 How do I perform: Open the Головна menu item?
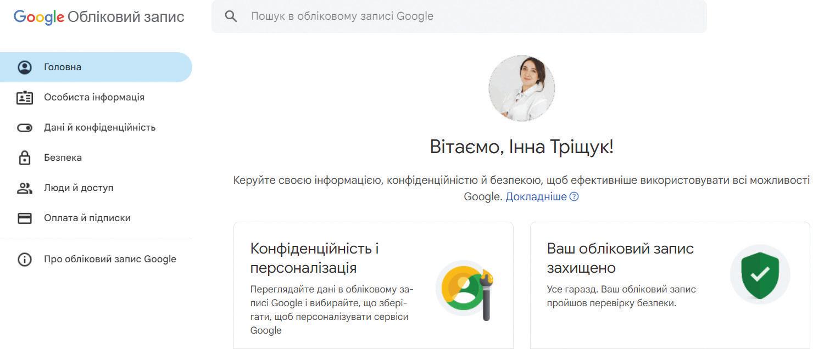click(96, 67)
